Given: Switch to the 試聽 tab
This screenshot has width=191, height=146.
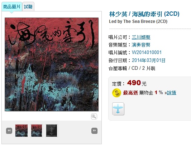Looking at the screenshot, I should (x=28, y=7).
